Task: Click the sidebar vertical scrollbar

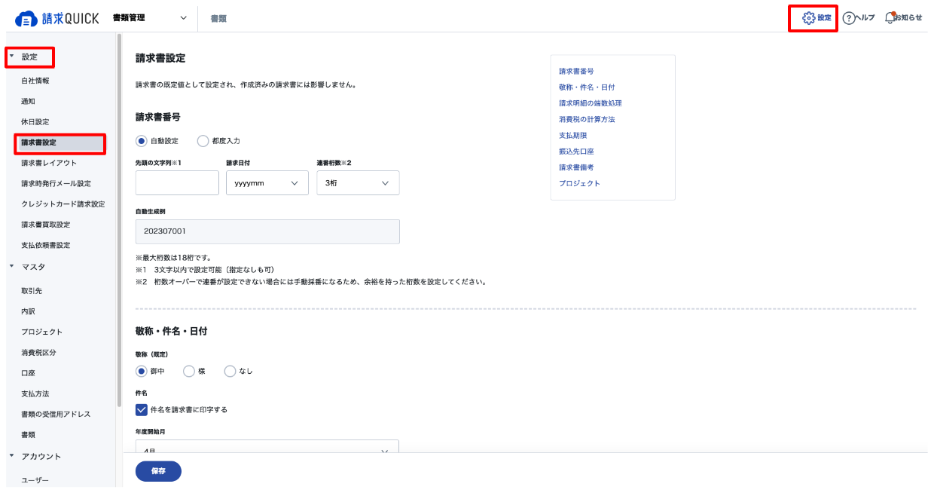Action: [x=118, y=219]
